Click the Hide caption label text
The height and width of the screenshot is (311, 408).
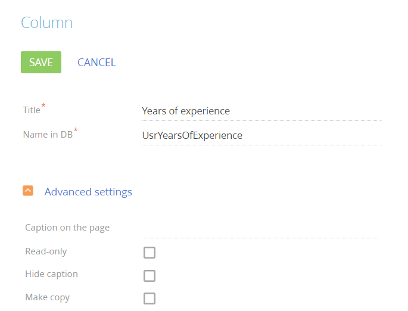click(x=51, y=274)
